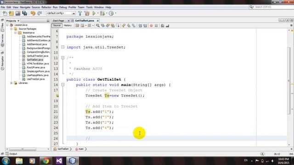Image resolution: width=294 pixels, height=165 pixels.
Task: Click the Profile Project icon
Action: coord(111,13)
